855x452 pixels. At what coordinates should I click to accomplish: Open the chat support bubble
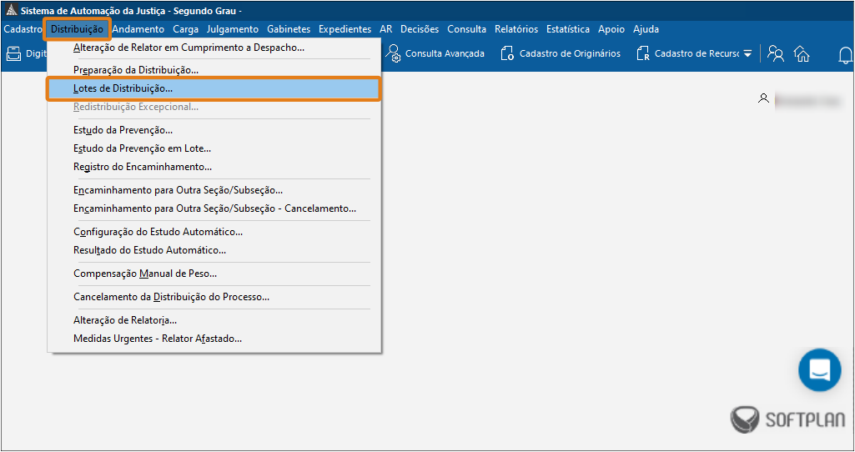(x=820, y=369)
